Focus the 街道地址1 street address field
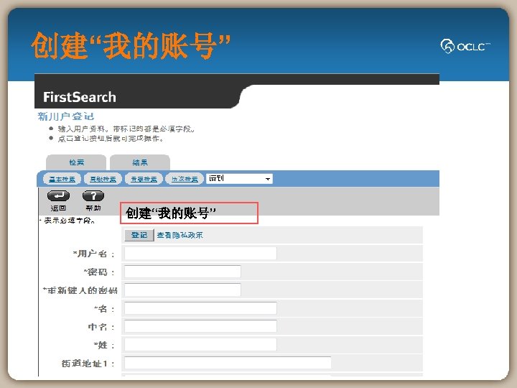This screenshot has height=388, width=517. click(x=228, y=363)
